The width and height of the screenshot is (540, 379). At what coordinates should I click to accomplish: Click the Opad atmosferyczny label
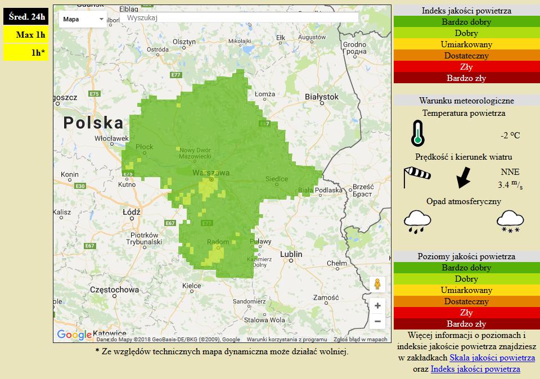(463, 201)
